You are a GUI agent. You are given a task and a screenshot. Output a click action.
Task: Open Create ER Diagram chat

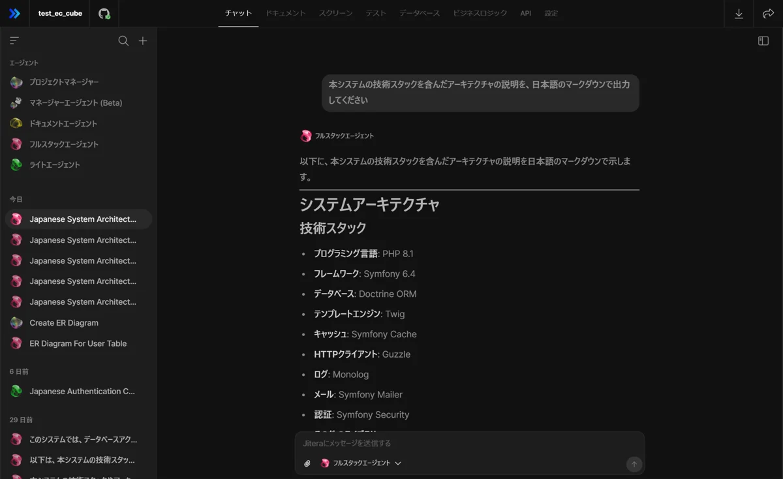tap(78, 322)
